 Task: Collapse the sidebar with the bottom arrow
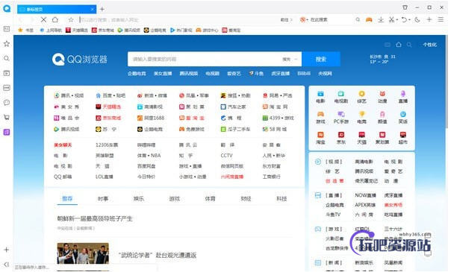pos(6,265)
